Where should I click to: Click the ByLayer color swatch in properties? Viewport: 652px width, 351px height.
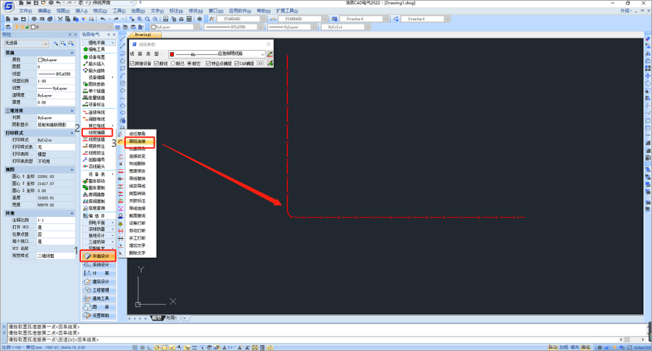(x=40, y=59)
